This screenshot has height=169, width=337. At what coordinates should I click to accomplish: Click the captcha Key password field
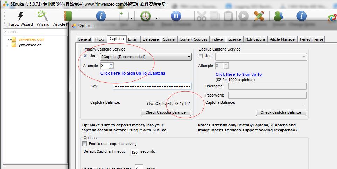point(152,86)
